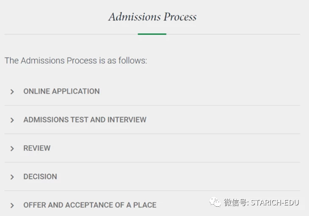This screenshot has height=216, width=309.
Task: Click the STARICH-EDU watermark text
Action: (x=275, y=202)
